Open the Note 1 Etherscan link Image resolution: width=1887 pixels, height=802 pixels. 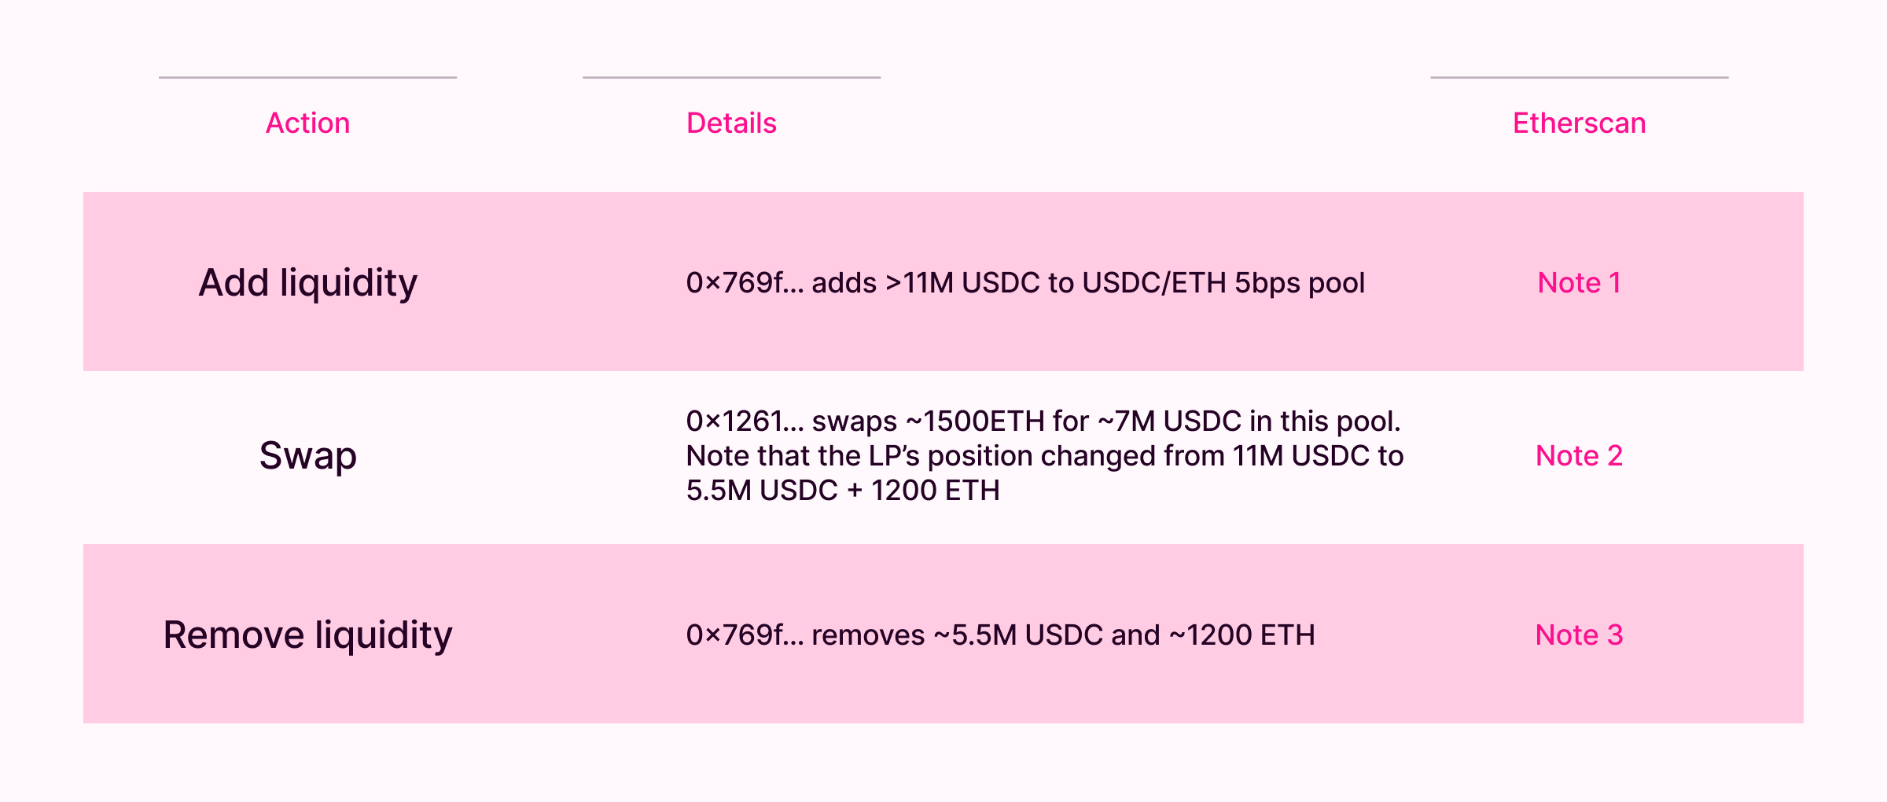coord(1579,282)
